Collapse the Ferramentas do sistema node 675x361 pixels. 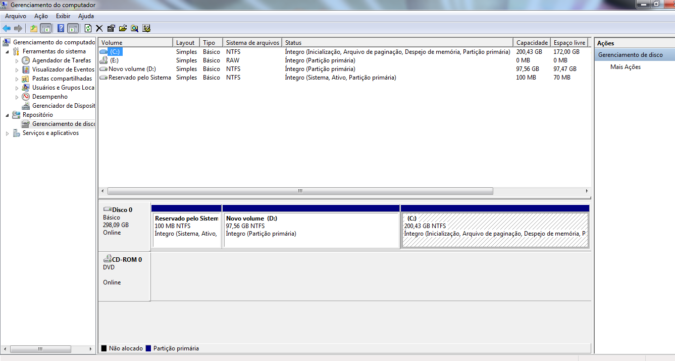pos(7,51)
